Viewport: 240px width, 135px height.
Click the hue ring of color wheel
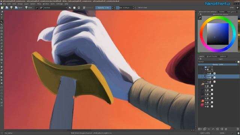[x=218, y=17]
